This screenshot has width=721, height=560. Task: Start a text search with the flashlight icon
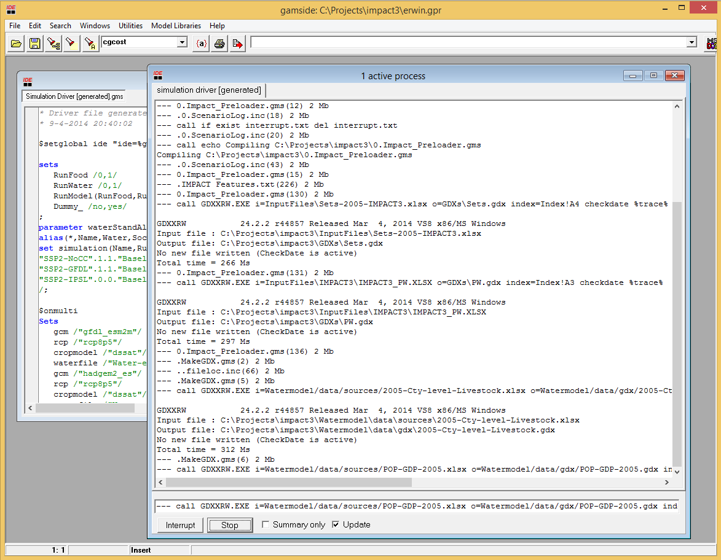point(71,43)
